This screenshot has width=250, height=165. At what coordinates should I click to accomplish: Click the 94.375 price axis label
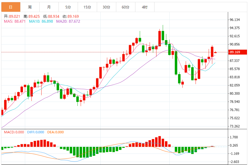click(x=234, y=28)
